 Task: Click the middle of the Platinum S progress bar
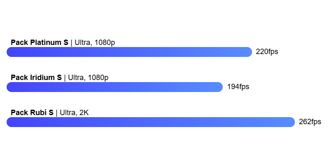[129, 52]
